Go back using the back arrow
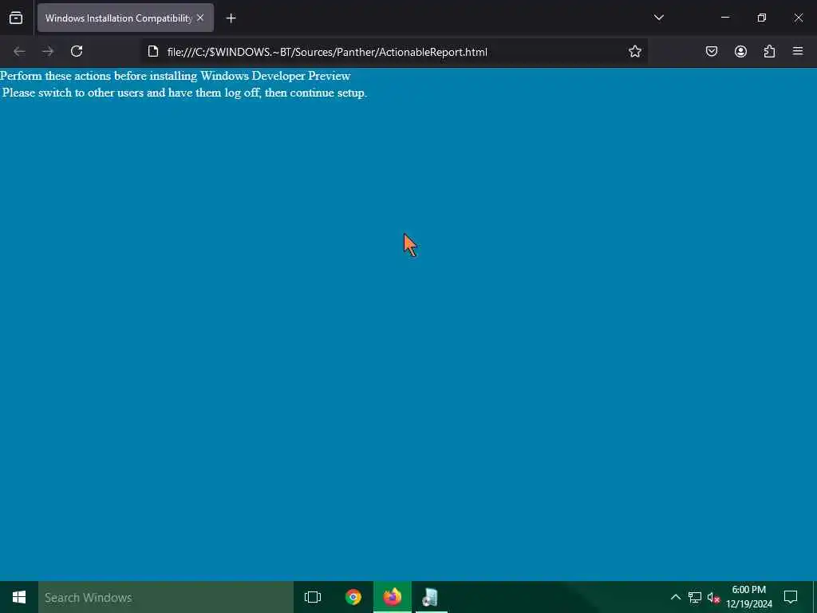 (19, 51)
